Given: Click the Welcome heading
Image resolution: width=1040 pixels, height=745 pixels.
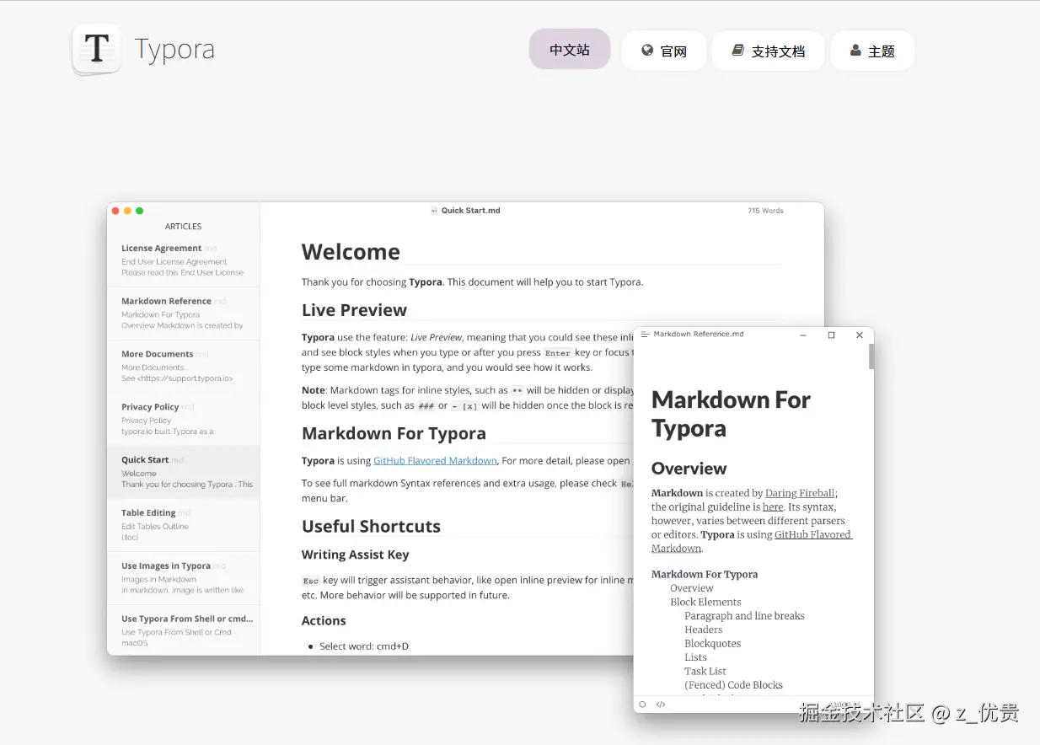Looking at the screenshot, I should (351, 252).
